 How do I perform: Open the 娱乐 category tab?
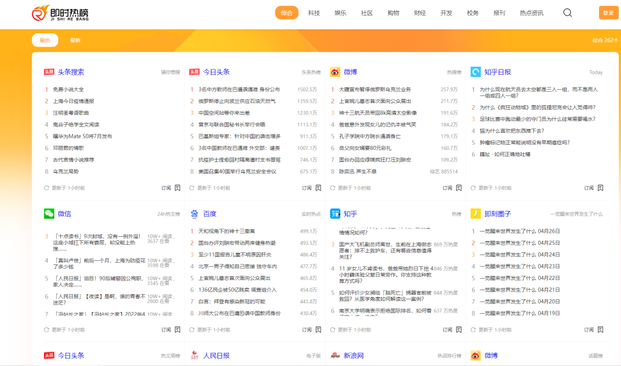340,12
